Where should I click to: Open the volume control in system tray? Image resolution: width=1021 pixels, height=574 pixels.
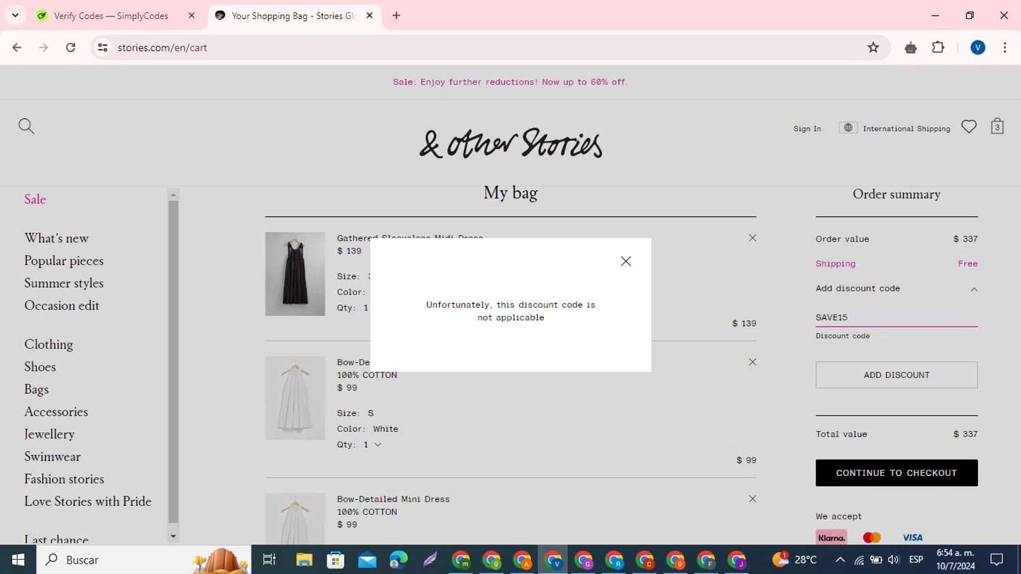[x=894, y=560]
